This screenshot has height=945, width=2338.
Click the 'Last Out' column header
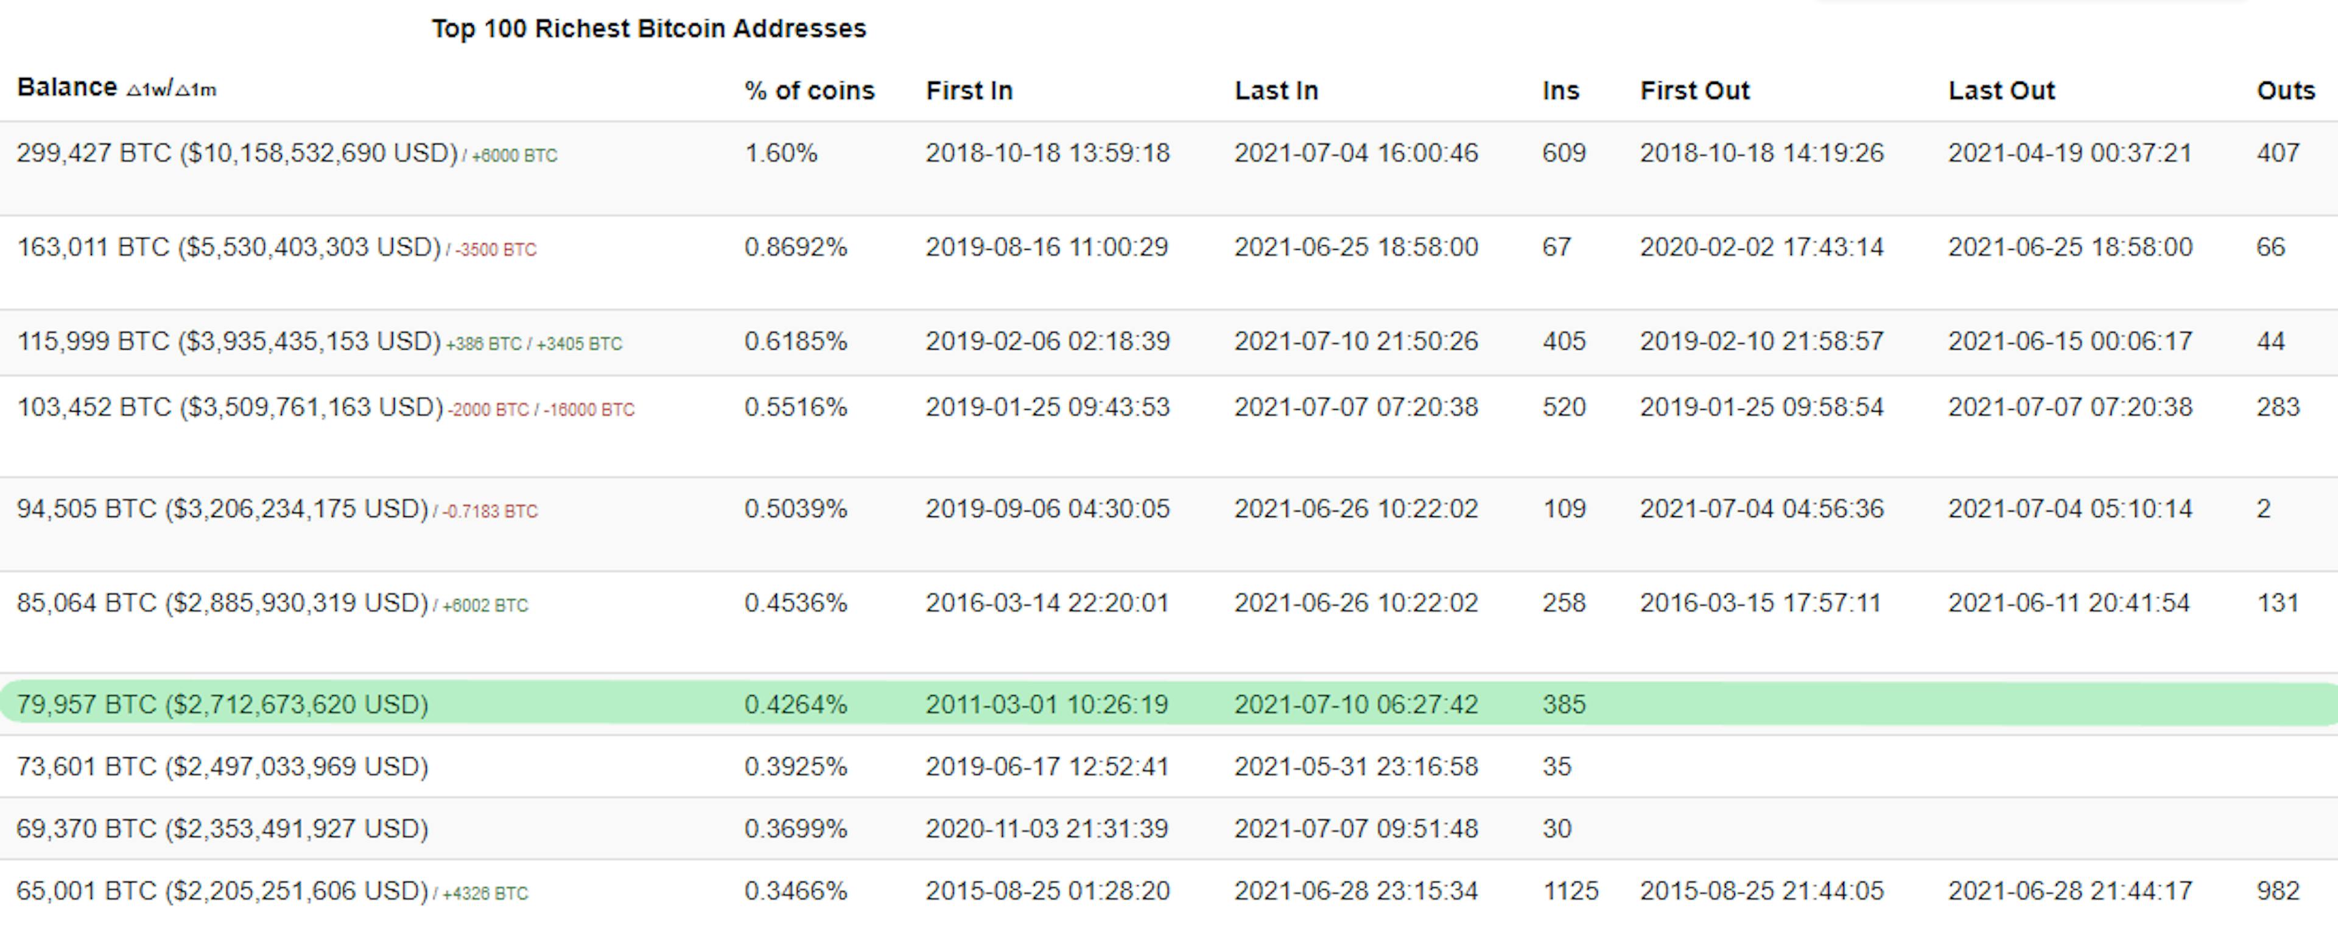point(2001,91)
